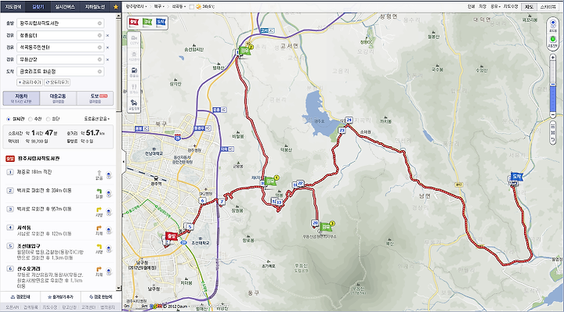Open the favorites star tab

(115, 7)
